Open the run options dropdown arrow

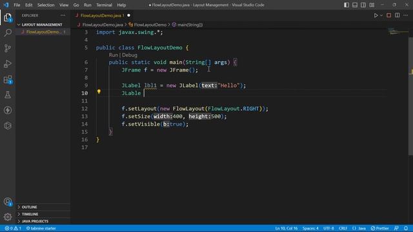pyautogui.click(x=381, y=15)
